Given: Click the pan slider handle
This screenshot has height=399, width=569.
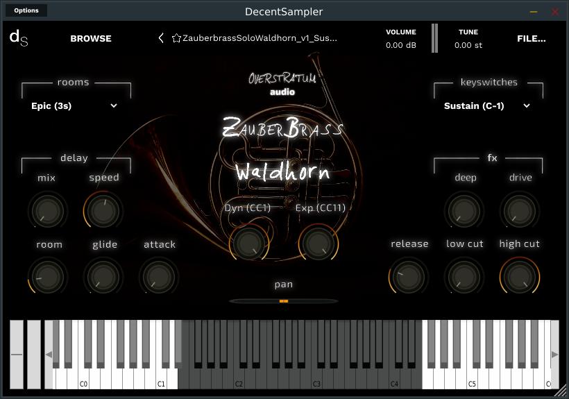Looking at the screenshot, I should 284,301.
